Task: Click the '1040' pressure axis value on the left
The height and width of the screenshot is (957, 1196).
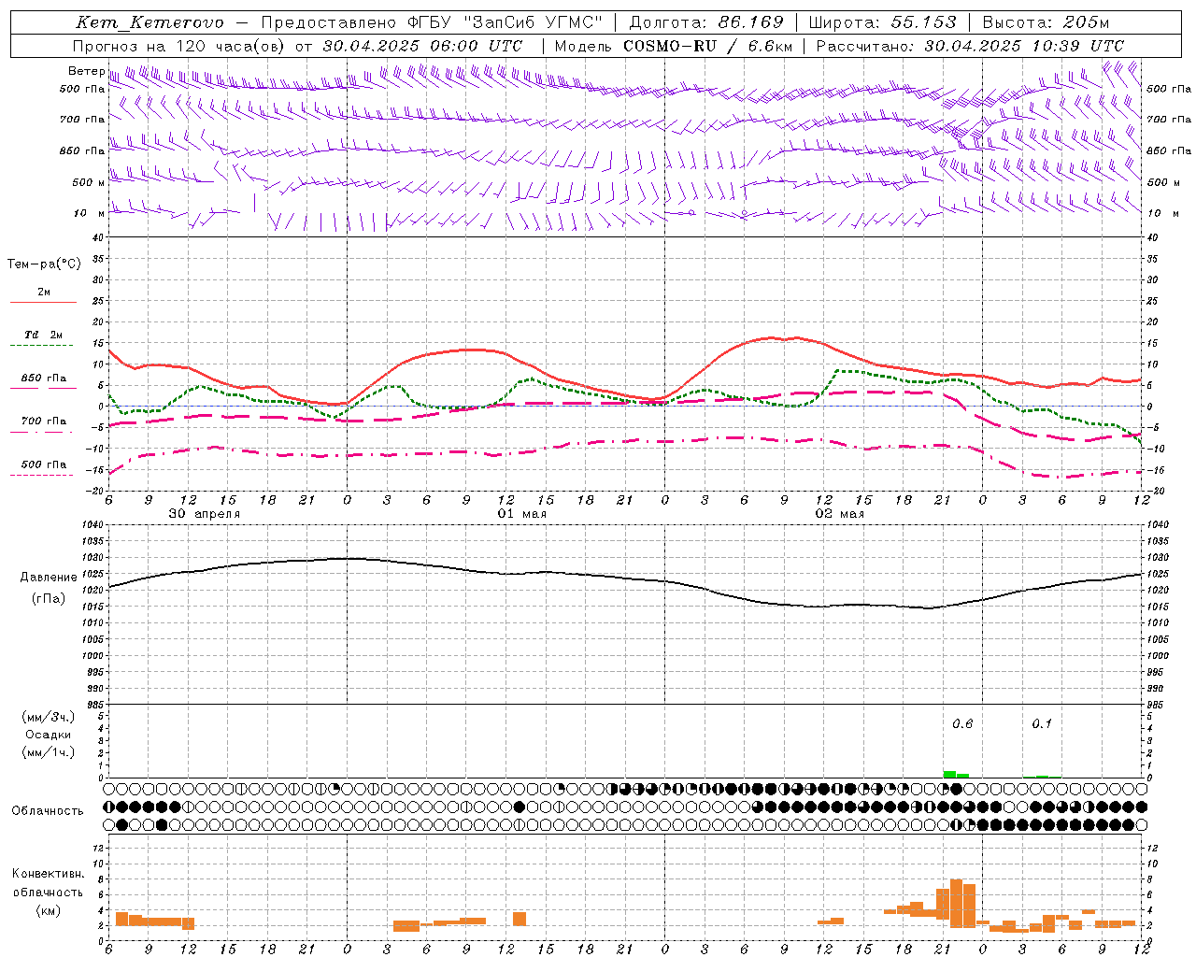Action: (x=92, y=525)
